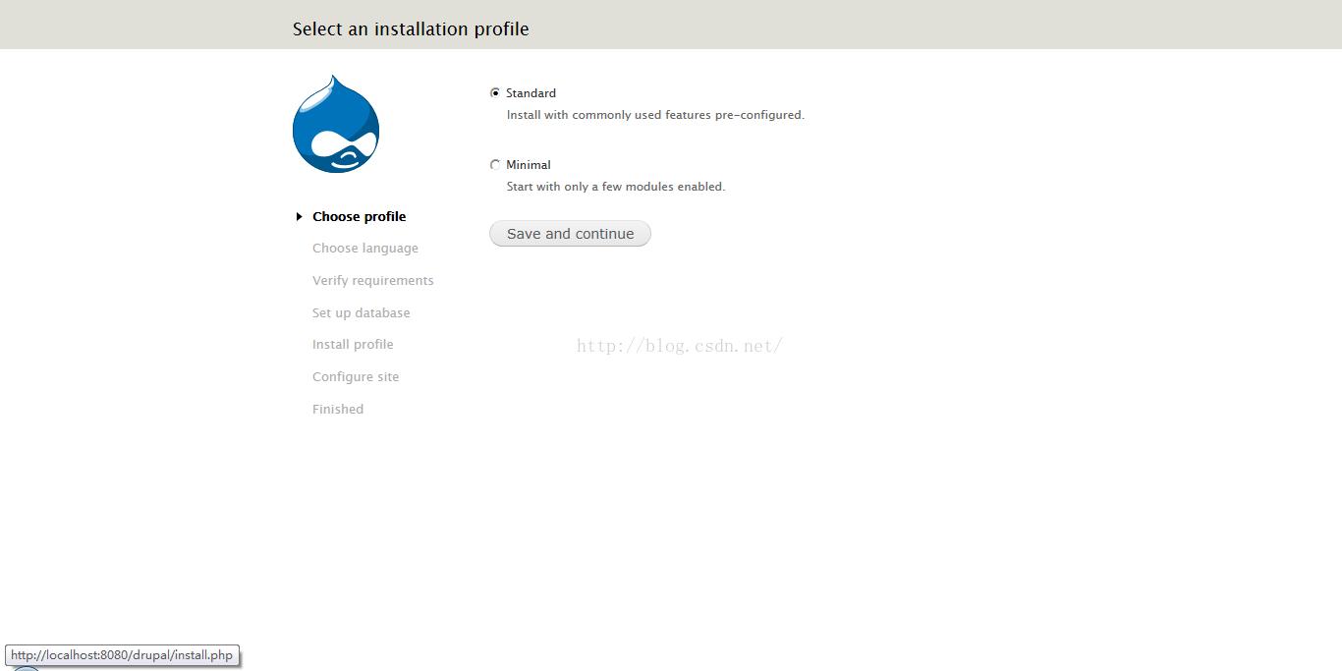This screenshot has width=1342, height=671.
Task: Click the blog.csdn.net watermark text
Action: (x=679, y=346)
